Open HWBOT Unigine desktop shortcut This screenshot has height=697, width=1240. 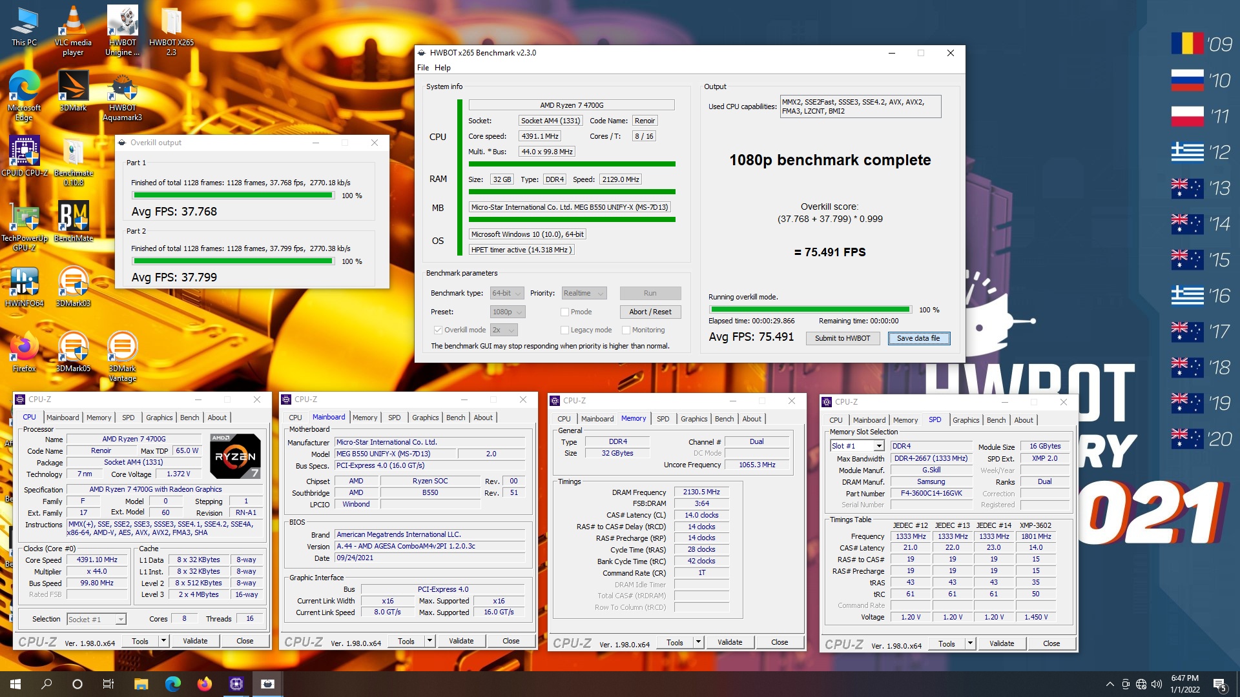(122, 31)
